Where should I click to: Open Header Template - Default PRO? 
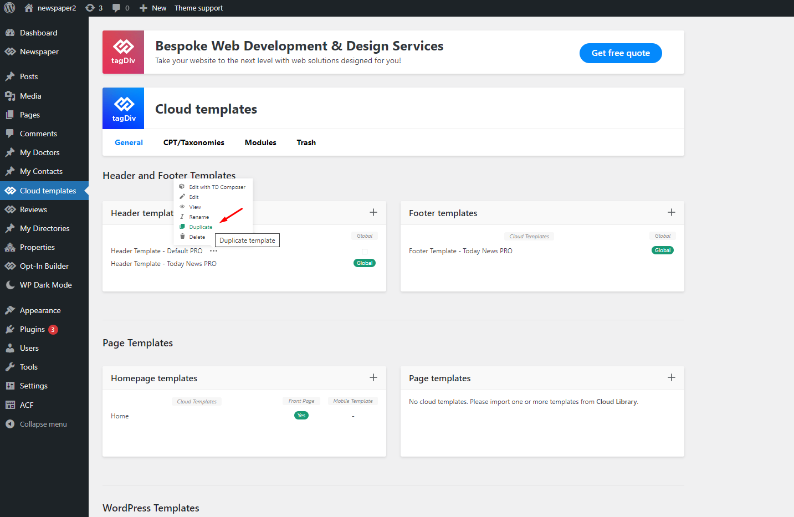157,251
